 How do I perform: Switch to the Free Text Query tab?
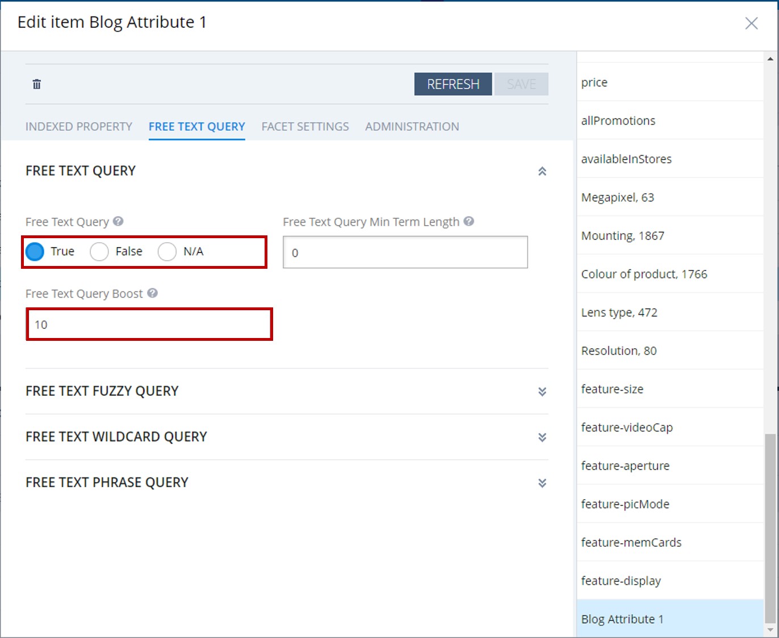(x=197, y=126)
